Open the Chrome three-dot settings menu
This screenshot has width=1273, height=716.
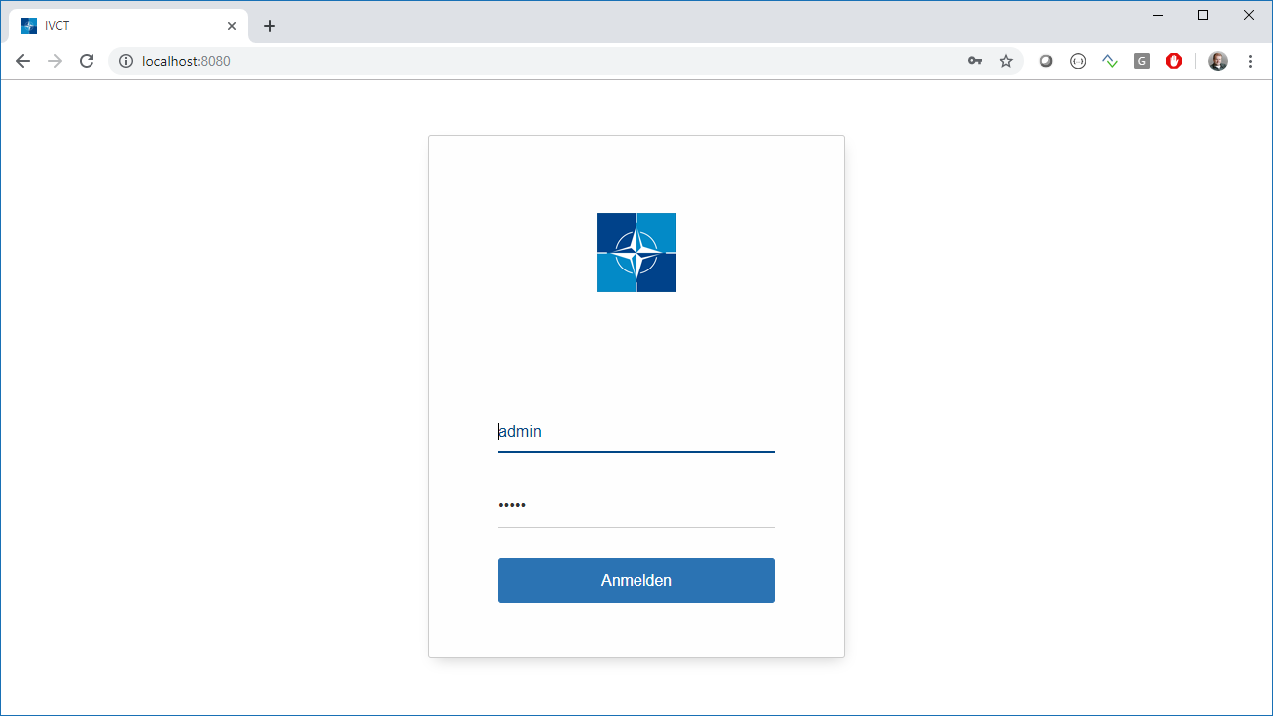pos(1250,61)
